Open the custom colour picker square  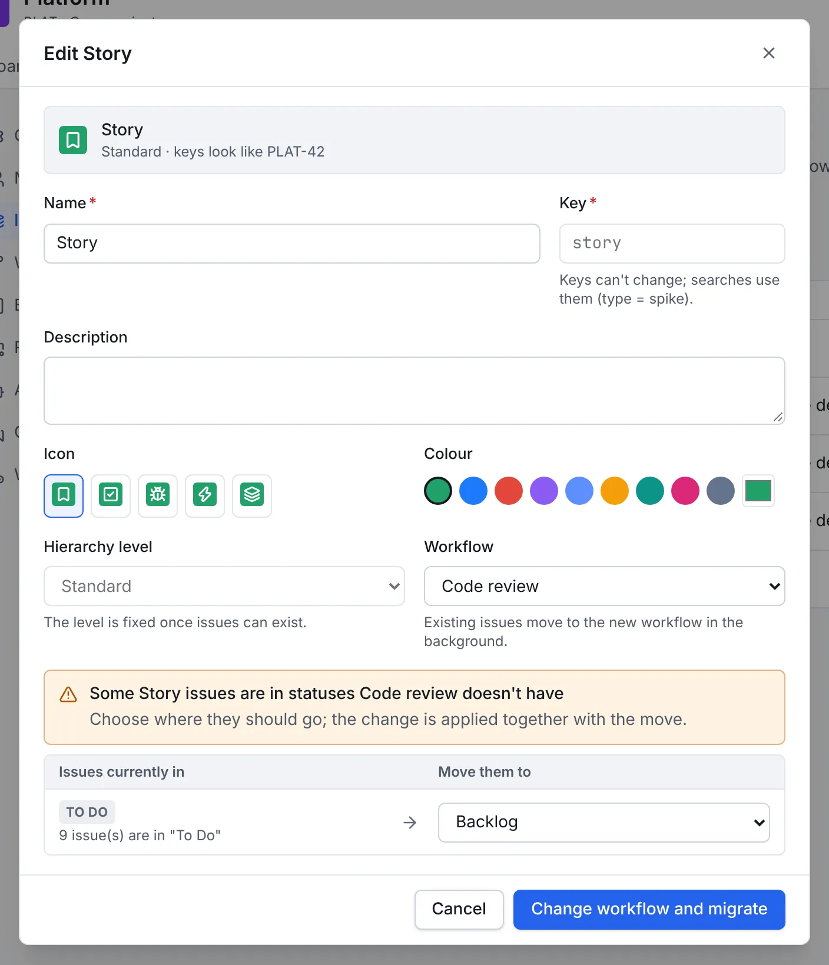tap(758, 491)
